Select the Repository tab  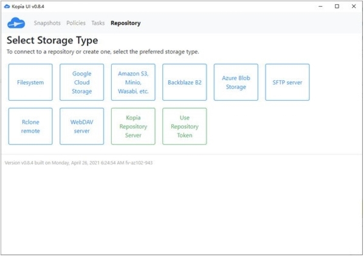[x=126, y=23]
